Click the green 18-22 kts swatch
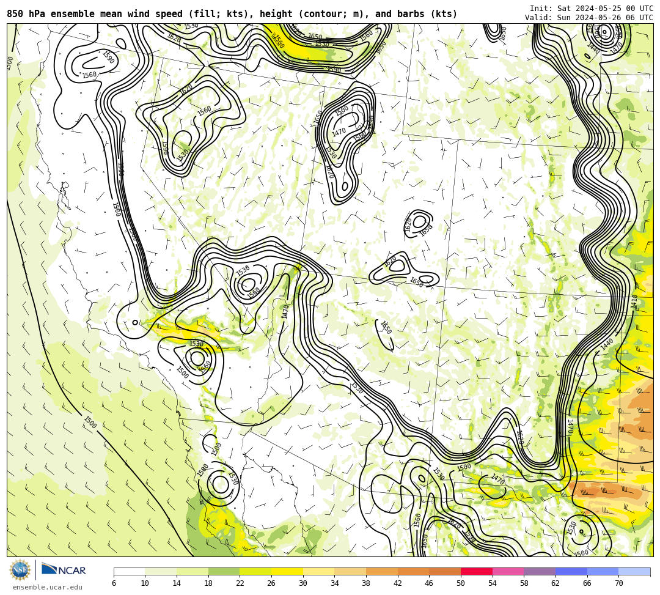This screenshot has width=660, height=595. click(x=224, y=571)
